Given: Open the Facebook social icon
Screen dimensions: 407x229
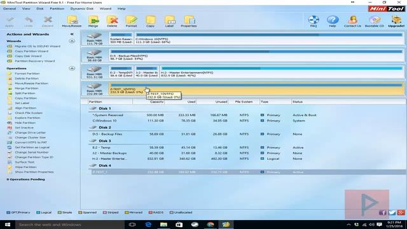Looking at the screenshot, I should click(383, 212).
